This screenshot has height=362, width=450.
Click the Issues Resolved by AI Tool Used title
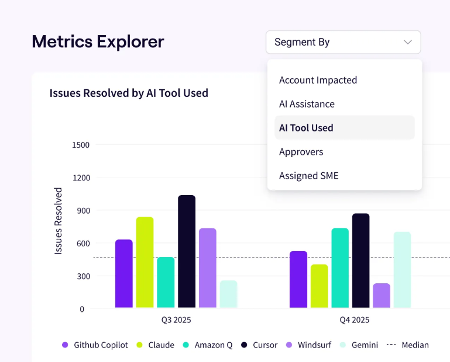point(129,93)
